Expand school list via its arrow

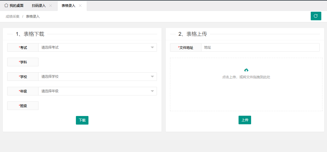tap(152, 77)
